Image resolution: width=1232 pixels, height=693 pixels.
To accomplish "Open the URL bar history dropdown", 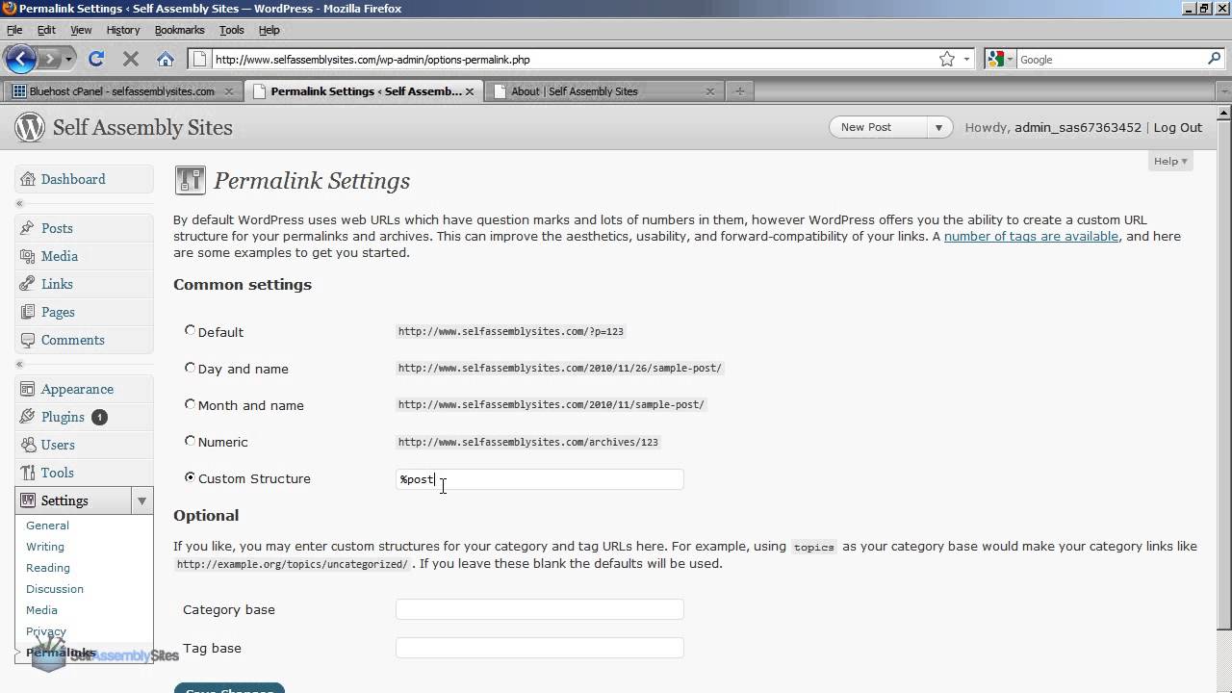I will pos(966,59).
